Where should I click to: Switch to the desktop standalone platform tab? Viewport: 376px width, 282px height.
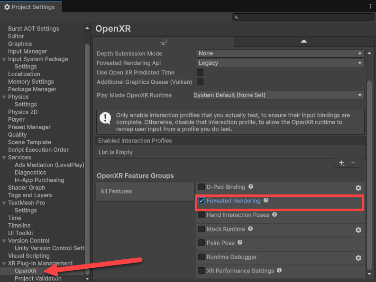[163, 42]
